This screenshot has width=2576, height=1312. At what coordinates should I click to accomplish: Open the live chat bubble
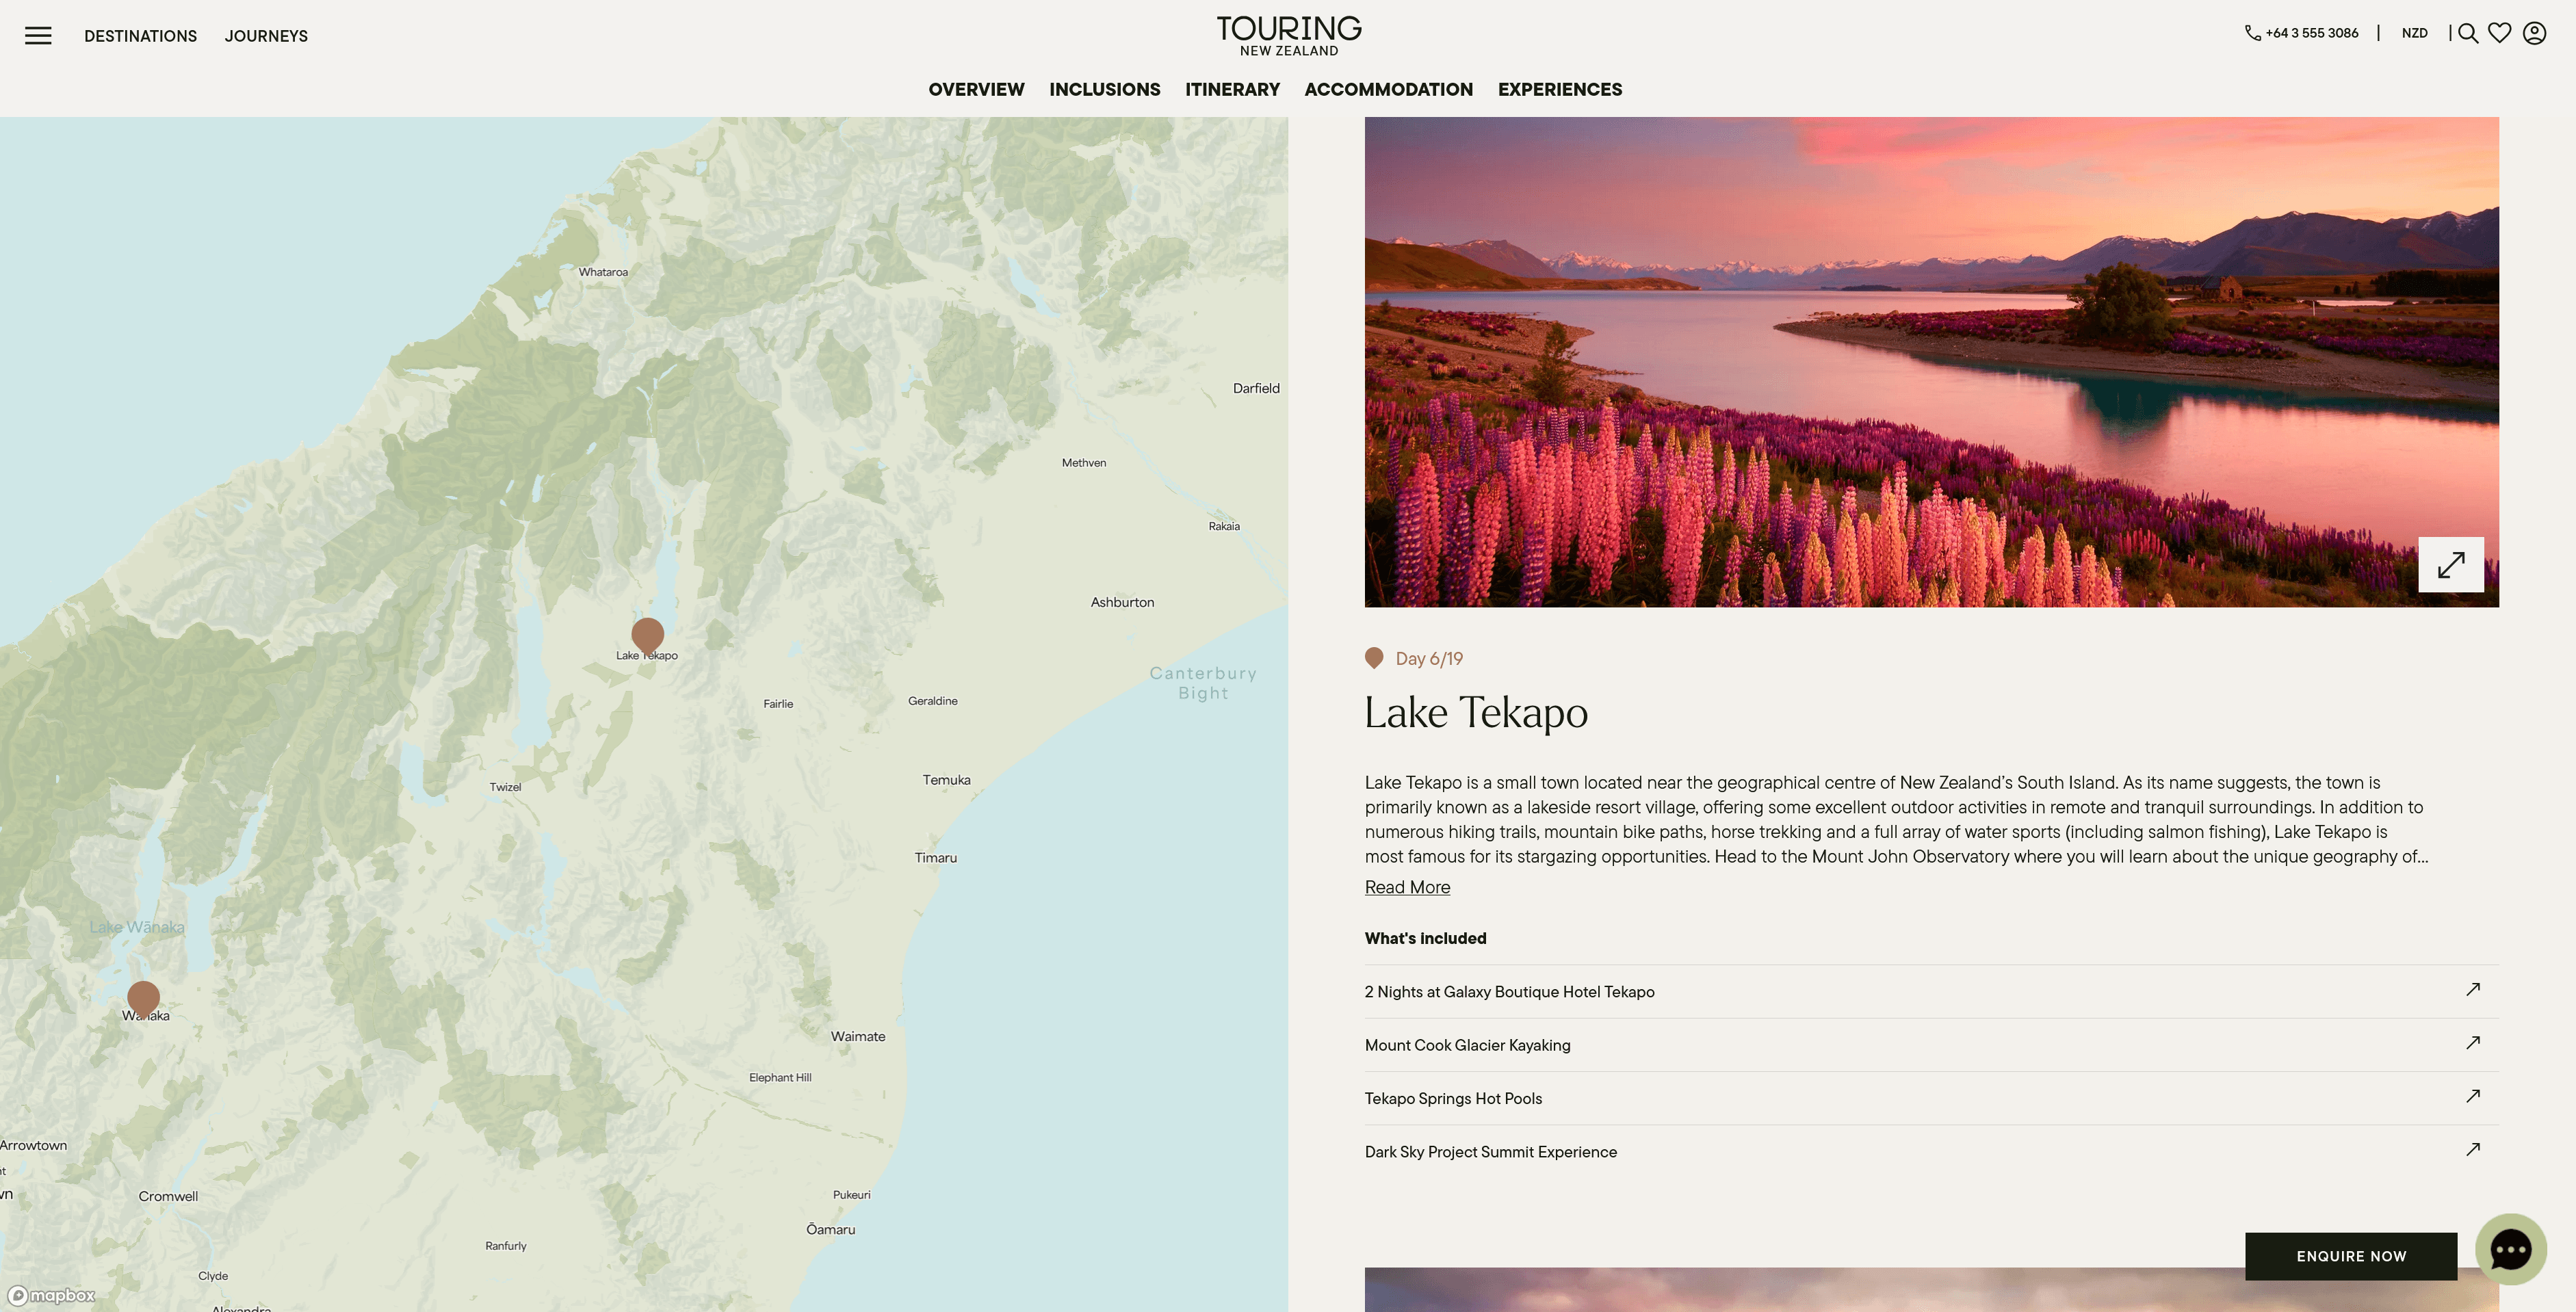pos(2510,1249)
